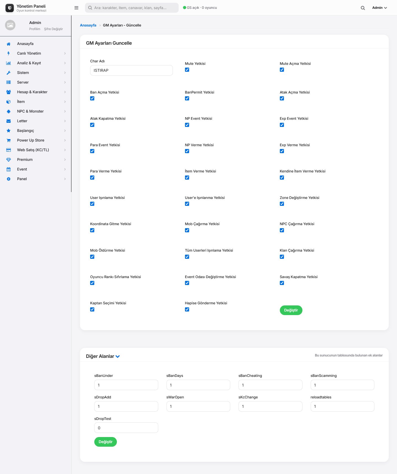Select the Event menu item
Image resolution: width=397 pixels, height=474 pixels.
coord(36,169)
